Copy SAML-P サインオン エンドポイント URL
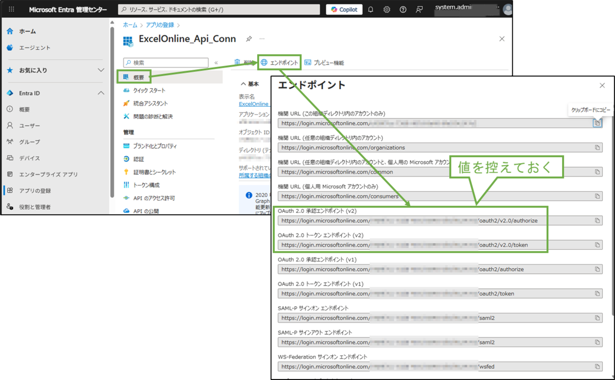 [x=597, y=318]
